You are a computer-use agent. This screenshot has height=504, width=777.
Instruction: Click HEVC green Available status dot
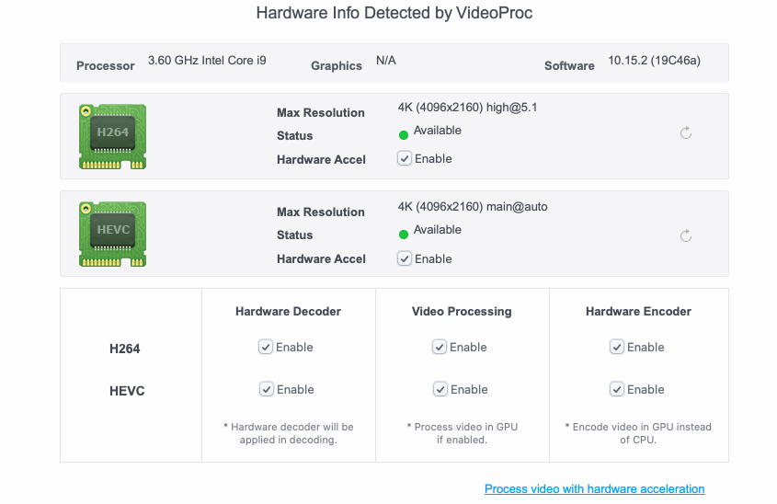403,235
